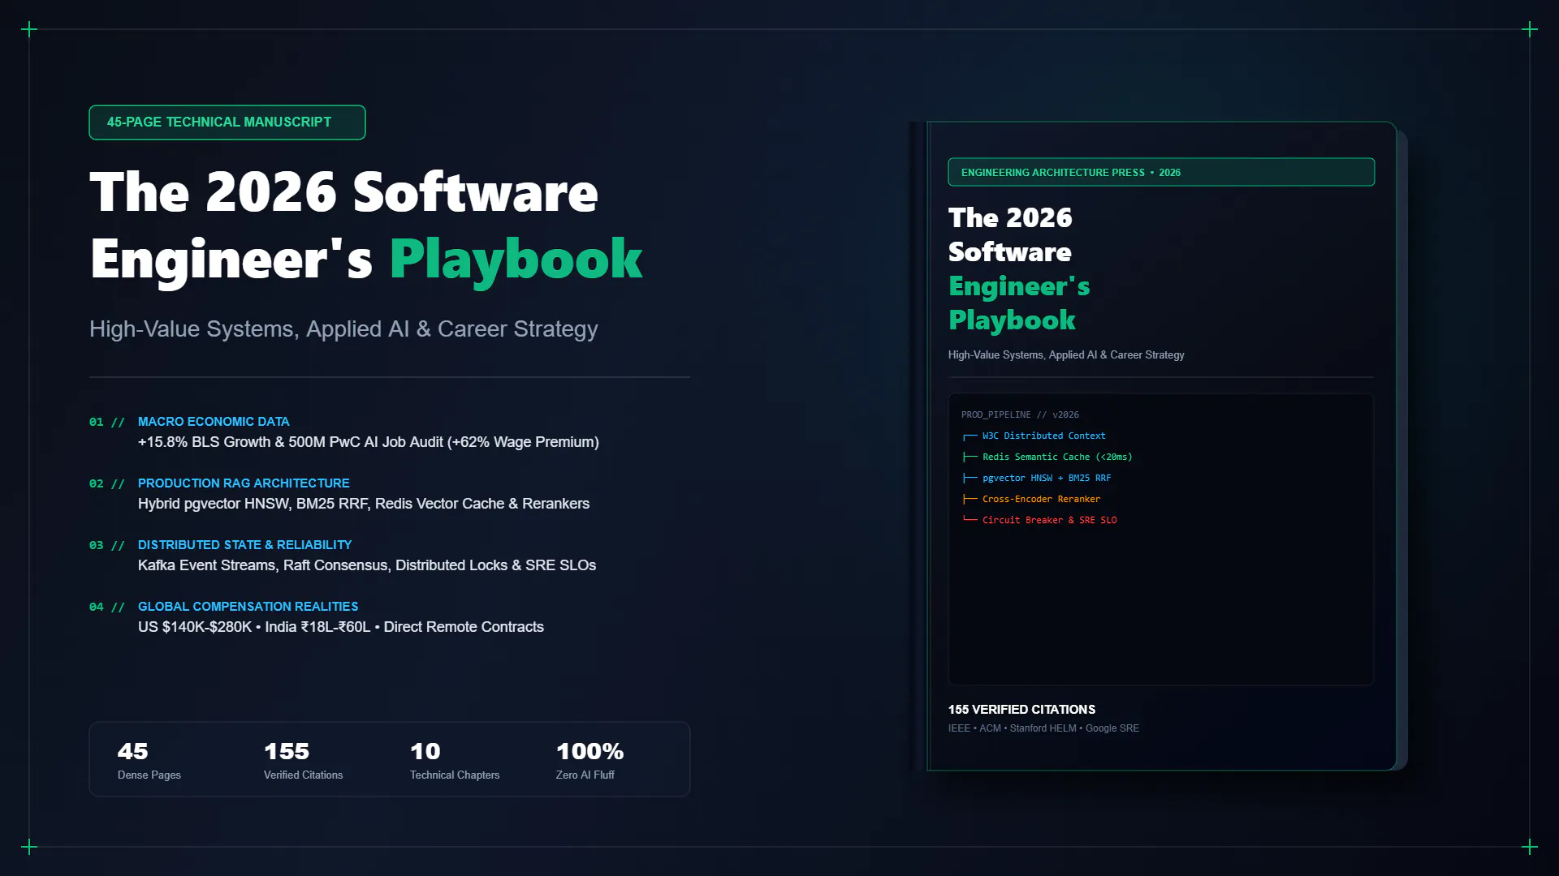Click the '155 VERIFIED CITATIONS' text on book cover
The height and width of the screenshot is (876, 1559).
[1021, 710]
